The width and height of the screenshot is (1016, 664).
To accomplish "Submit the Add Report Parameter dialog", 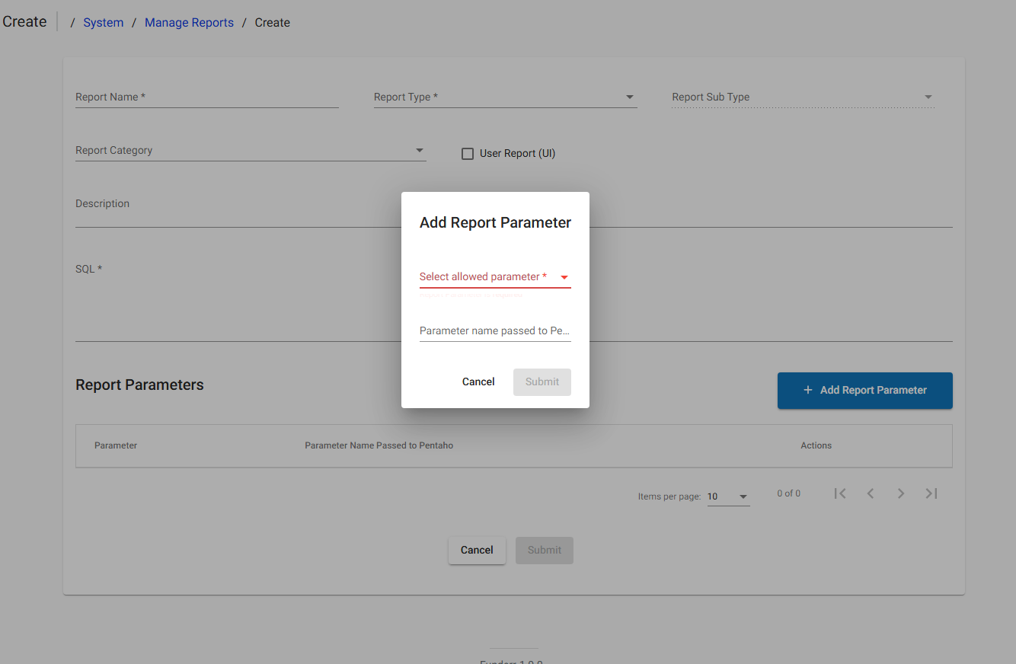I will [542, 381].
